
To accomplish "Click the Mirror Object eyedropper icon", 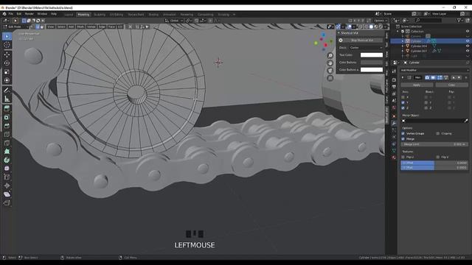I will pyautogui.click(x=466, y=121).
